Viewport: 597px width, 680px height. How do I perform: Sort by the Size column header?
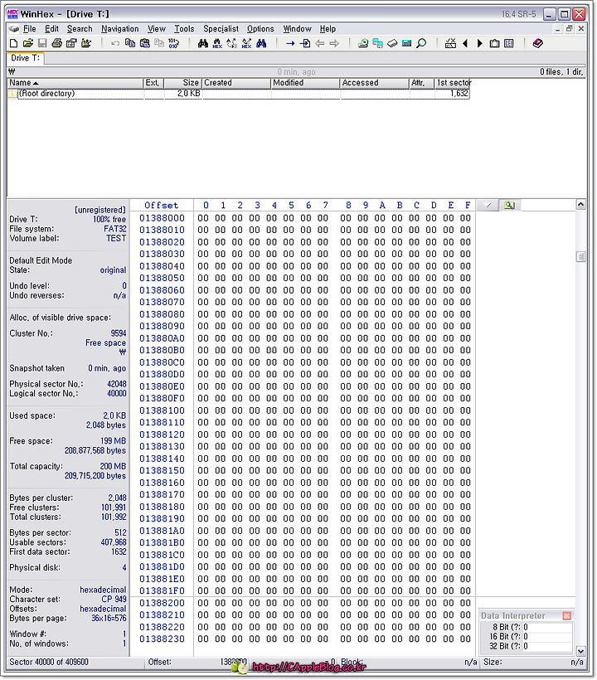click(x=182, y=83)
